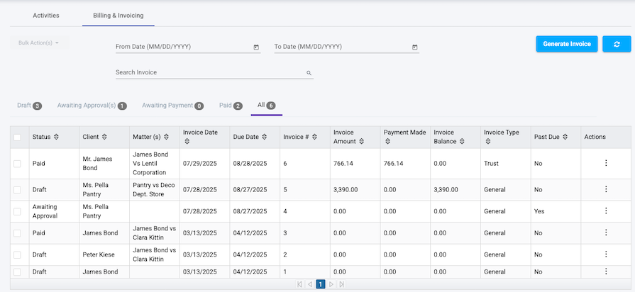Image resolution: width=635 pixels, height=292 pixels.
Task: Open actions menu for invoice 2
Action: click(x=606, y=254)
